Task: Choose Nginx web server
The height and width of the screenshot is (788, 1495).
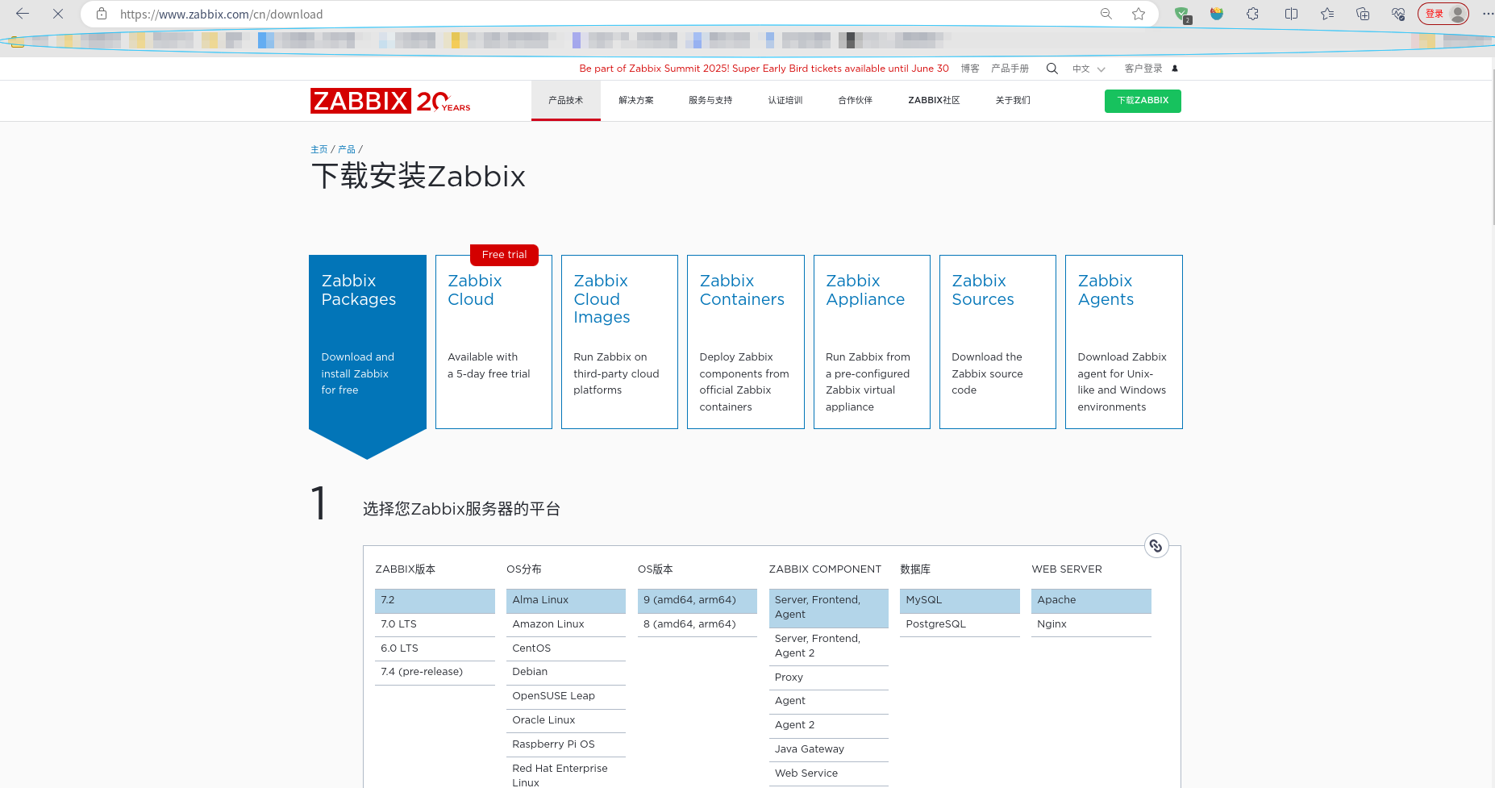Action: click(1091, 625)
